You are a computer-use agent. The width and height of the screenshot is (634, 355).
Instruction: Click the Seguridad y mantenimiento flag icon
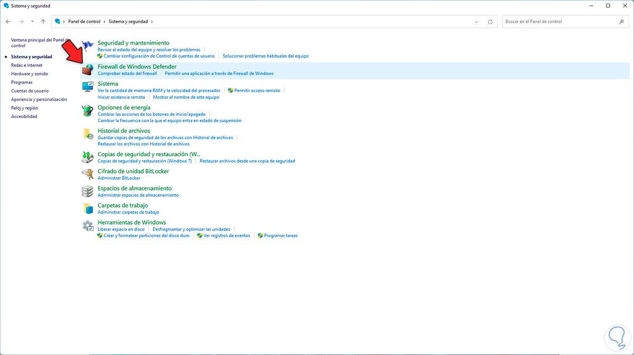(88, 46)
